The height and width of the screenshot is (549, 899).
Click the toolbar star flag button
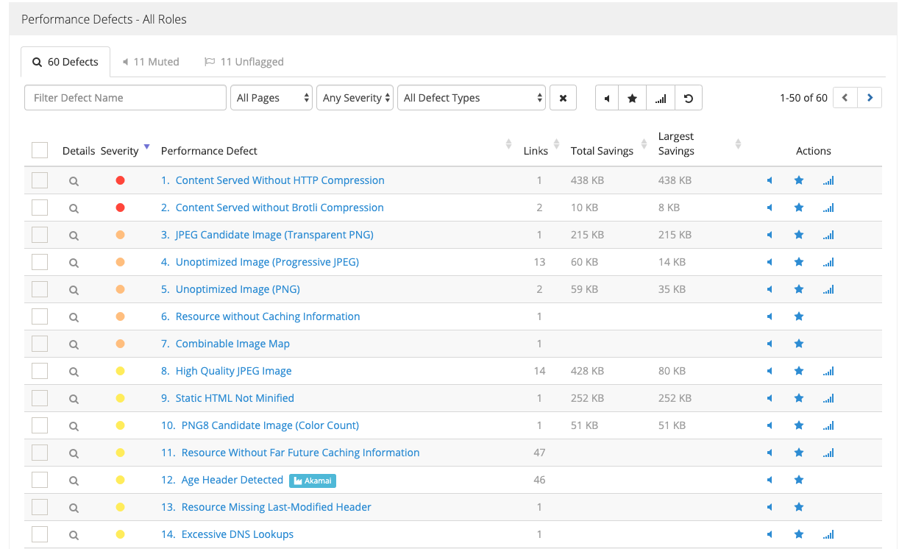633,98
